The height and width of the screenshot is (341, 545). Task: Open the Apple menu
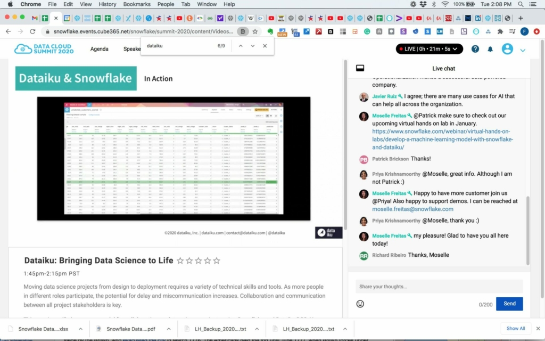tap(11, 4)
